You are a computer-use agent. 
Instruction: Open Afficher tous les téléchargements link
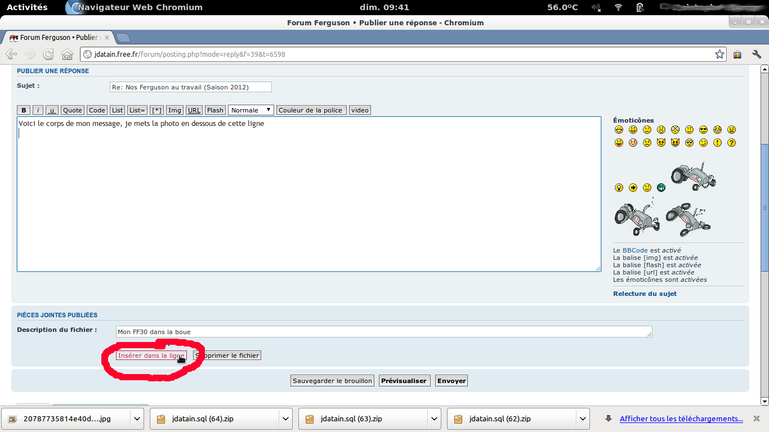[x=681, y=418]
